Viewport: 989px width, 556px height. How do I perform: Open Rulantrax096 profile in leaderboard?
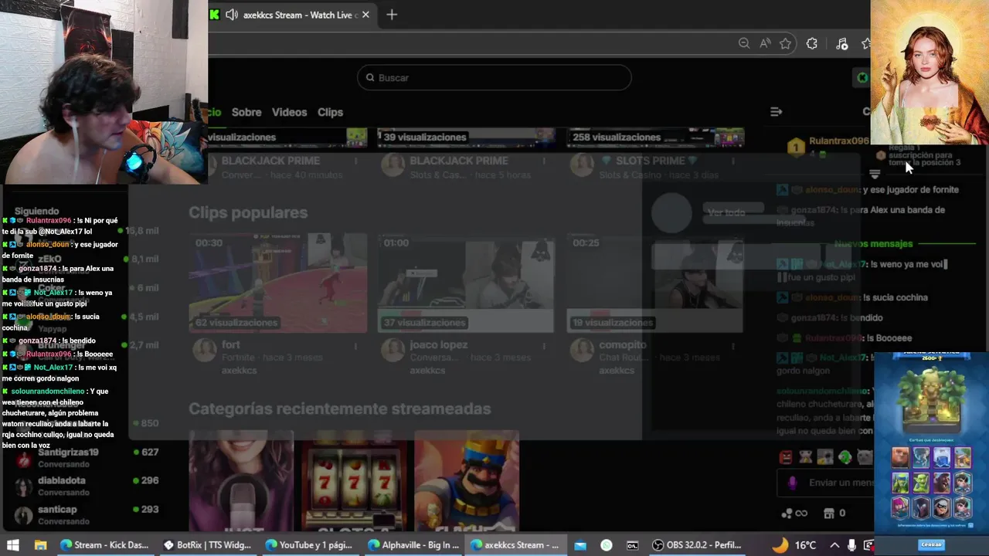(839, 141)
